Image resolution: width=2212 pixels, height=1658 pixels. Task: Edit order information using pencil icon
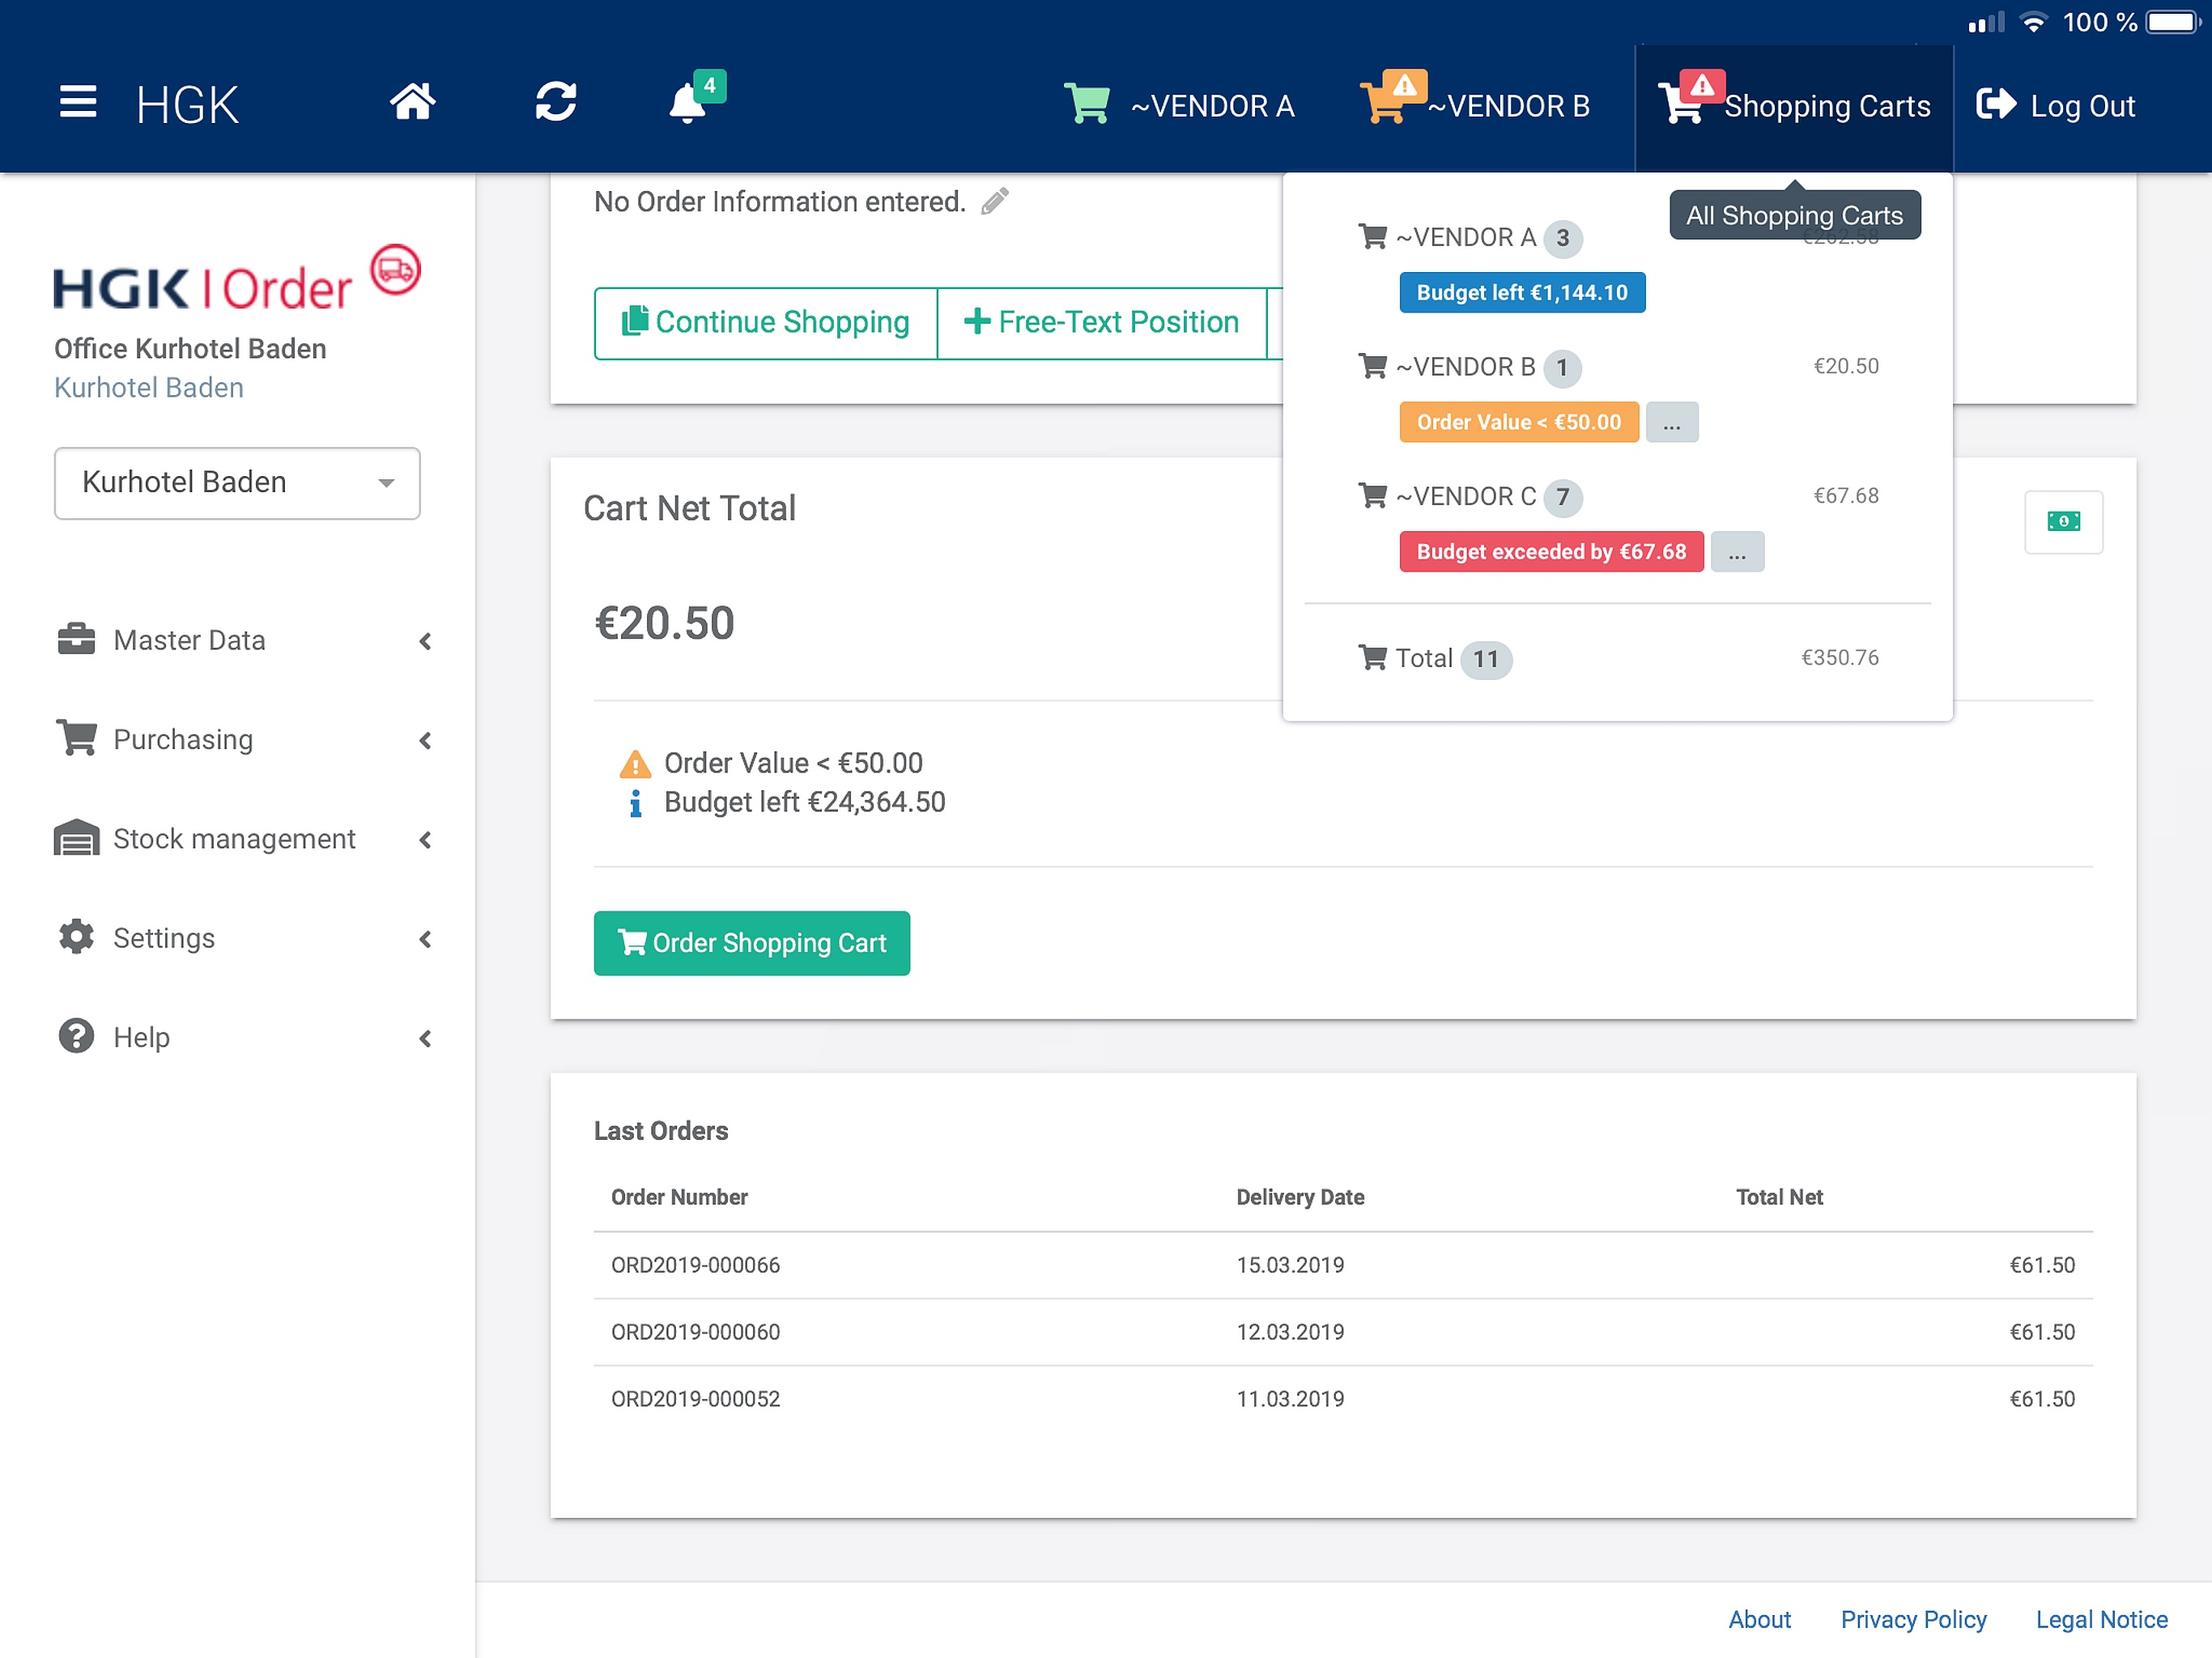[994, 202]
